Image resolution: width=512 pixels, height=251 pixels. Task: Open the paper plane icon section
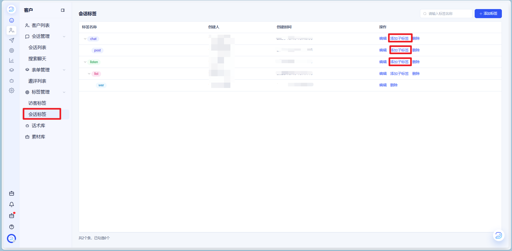click(11, 40)
